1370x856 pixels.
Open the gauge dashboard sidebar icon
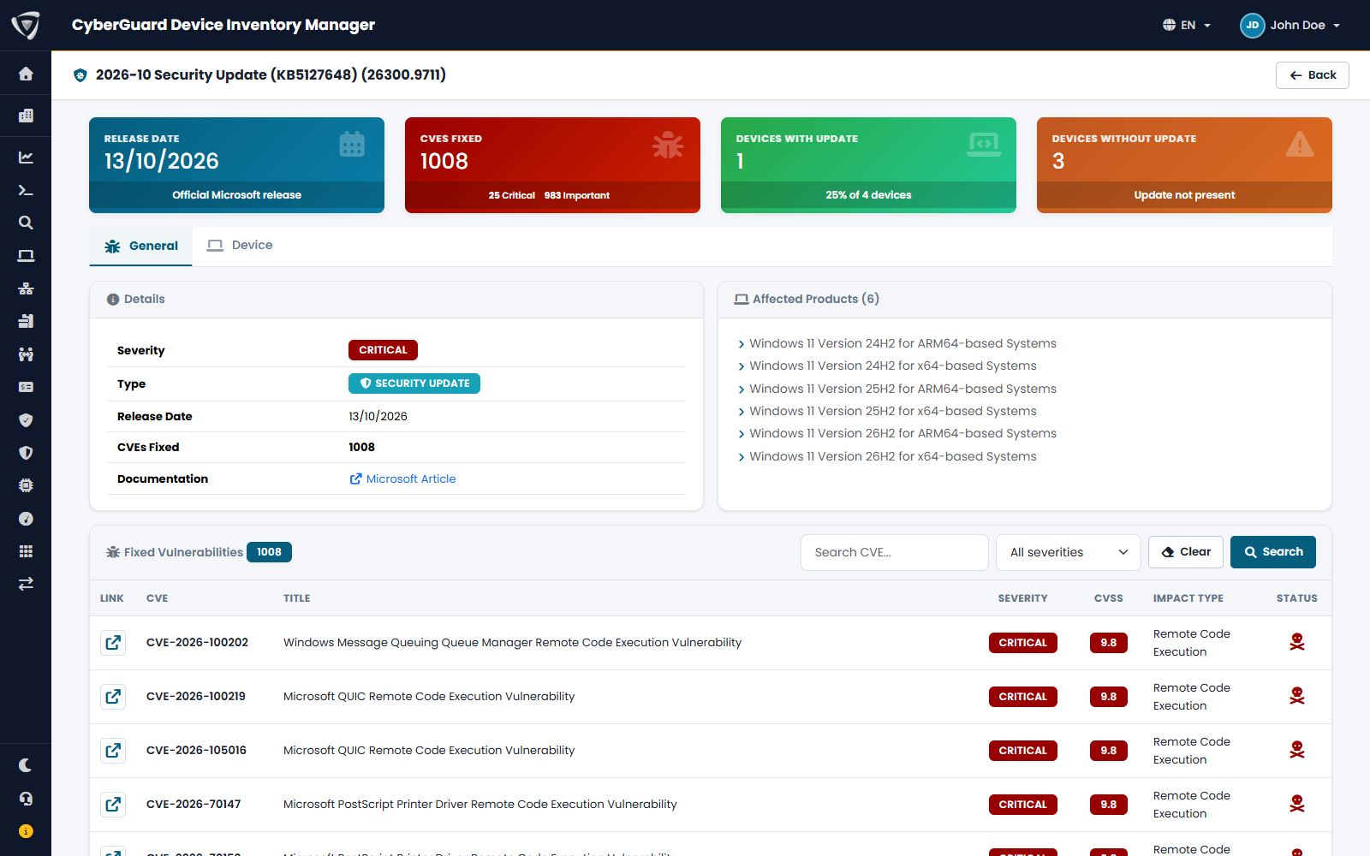(26, 519)
